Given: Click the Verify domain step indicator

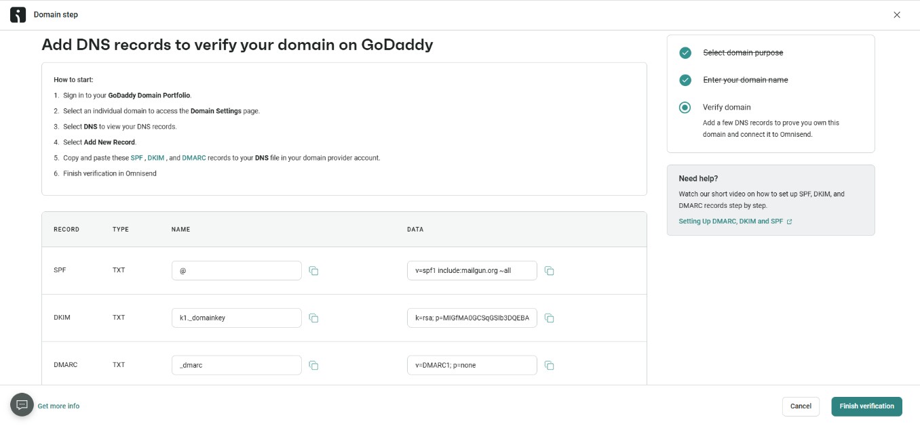Looking at the screenshot, I should click(x=685, y=107).
